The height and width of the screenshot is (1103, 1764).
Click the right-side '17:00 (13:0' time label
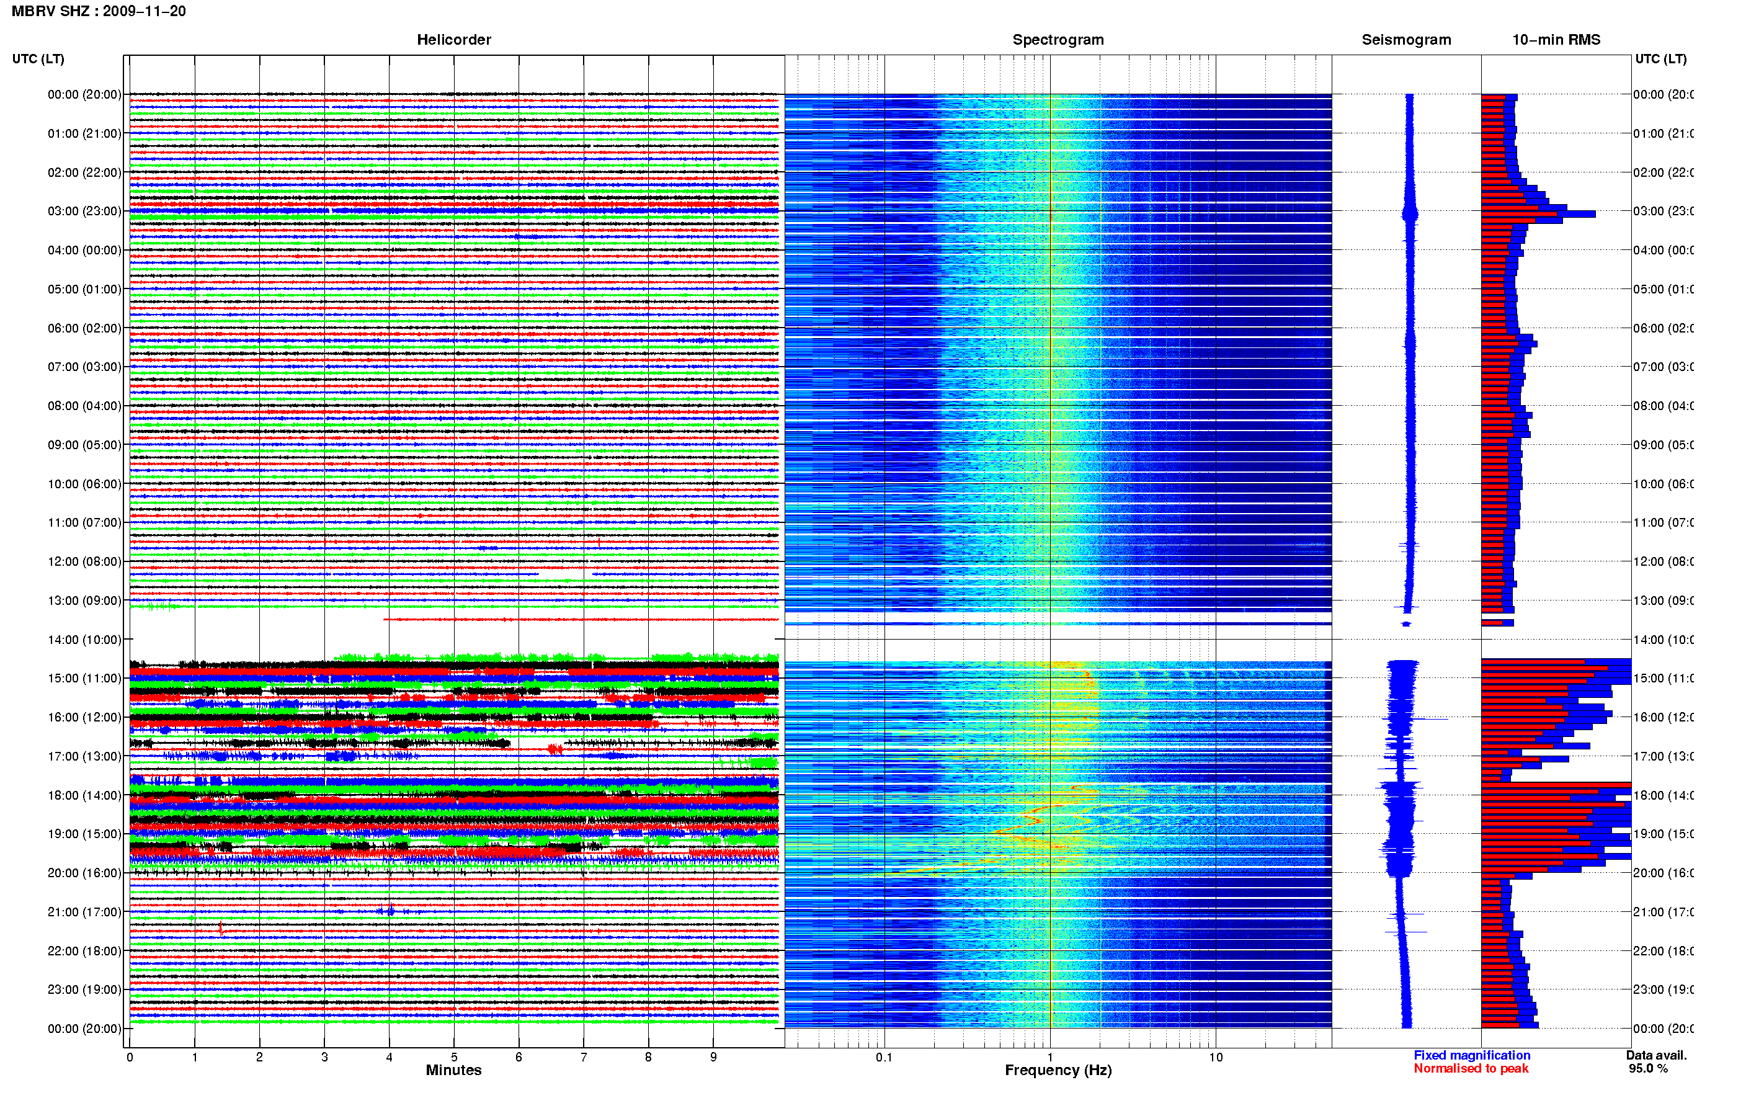click(x=1664, y=756)
